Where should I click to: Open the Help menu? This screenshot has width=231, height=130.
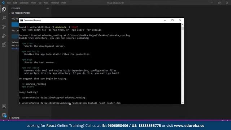[x=64, y=3]
